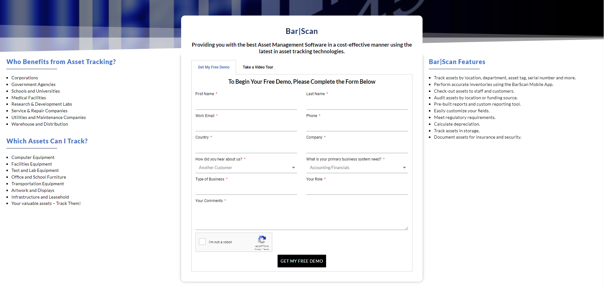Click the Pre-built reports feature line

[x=477, y=104]
